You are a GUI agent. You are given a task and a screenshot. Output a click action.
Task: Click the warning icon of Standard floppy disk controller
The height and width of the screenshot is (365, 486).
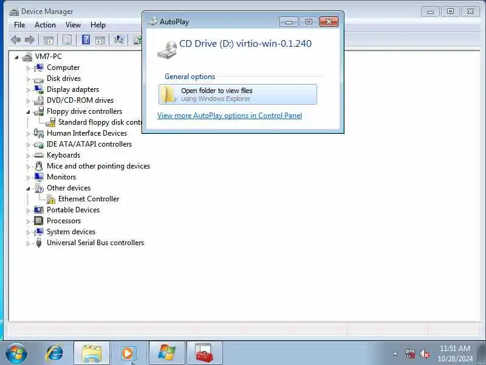[50, 122]
